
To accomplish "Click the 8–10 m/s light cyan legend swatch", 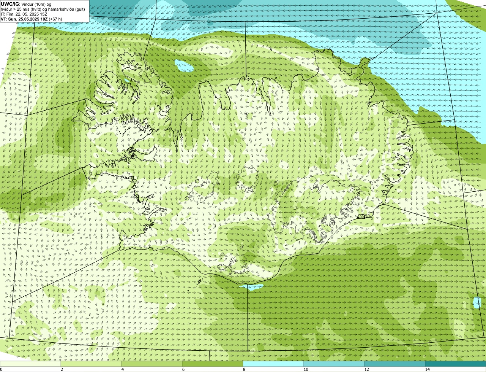I will pos(273,364).
